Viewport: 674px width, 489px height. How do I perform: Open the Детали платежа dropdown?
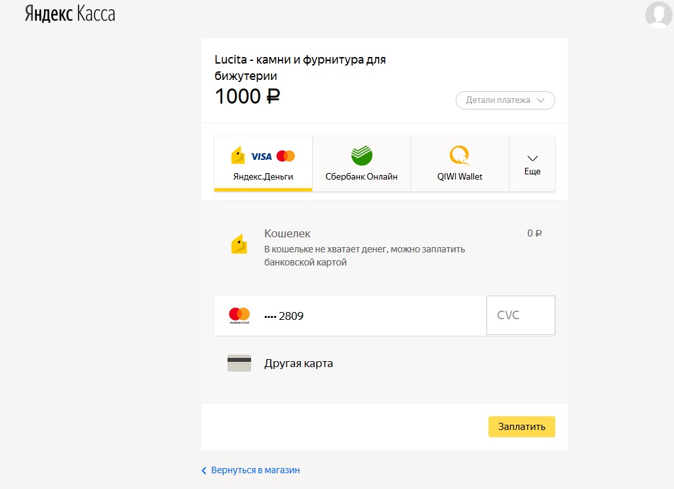click(505, 100)
